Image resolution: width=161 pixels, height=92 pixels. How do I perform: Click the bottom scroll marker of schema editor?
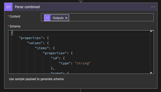click(x=151, y=73)
